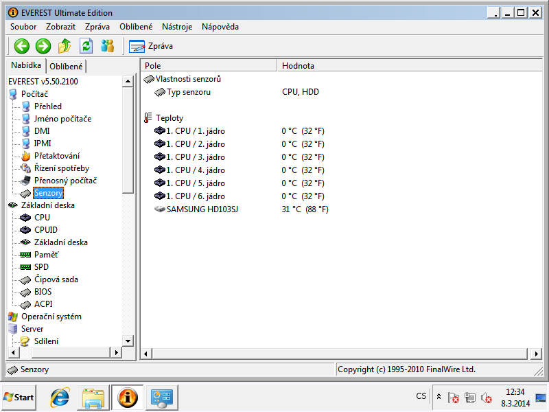Select Přetaktování in the tree
The image size is (549, 412).
56,156
